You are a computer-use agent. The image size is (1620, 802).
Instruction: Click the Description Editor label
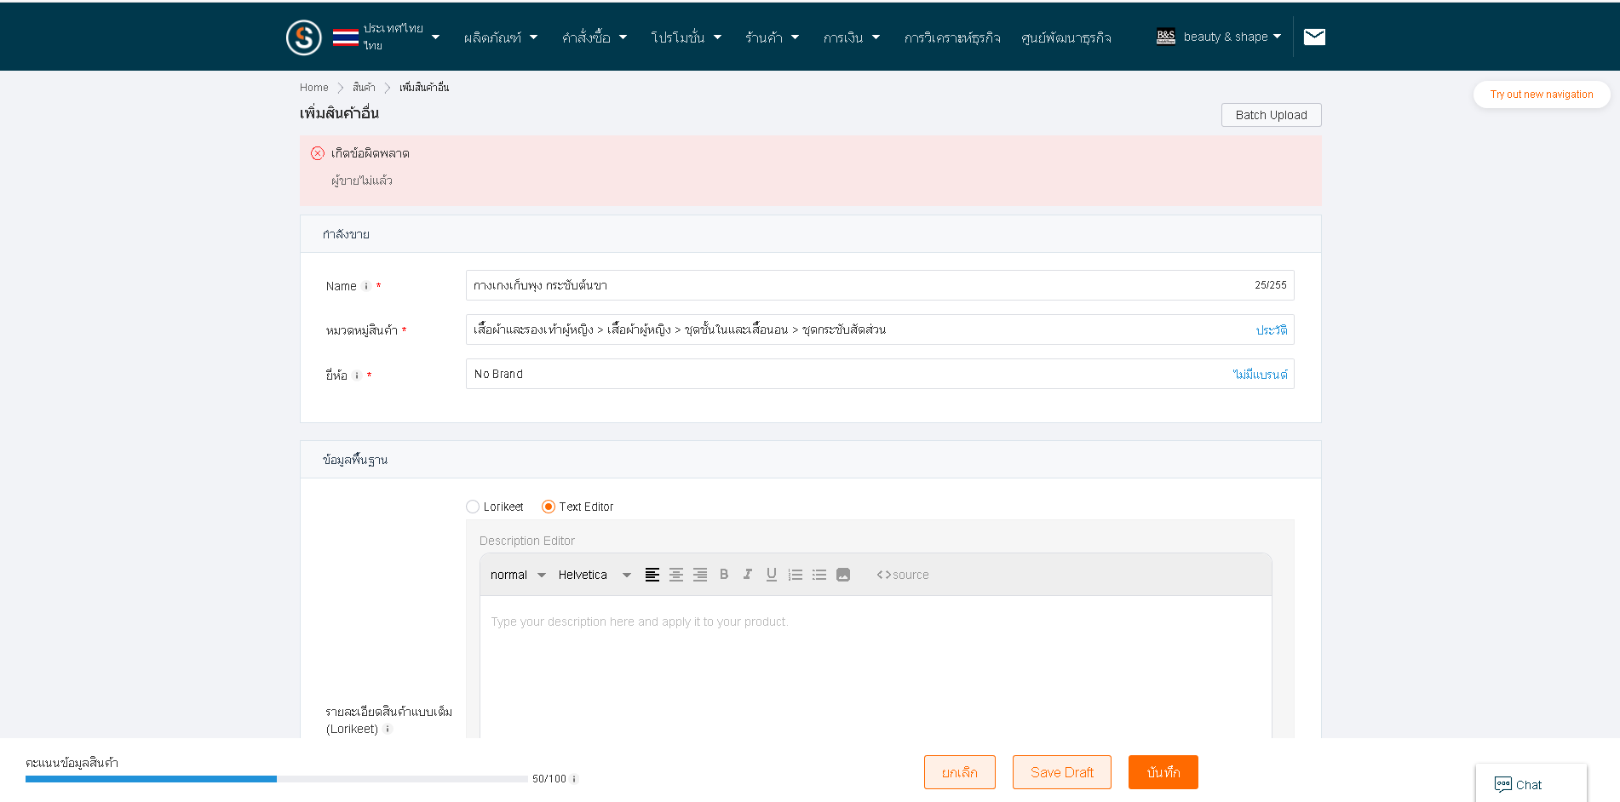527,541
